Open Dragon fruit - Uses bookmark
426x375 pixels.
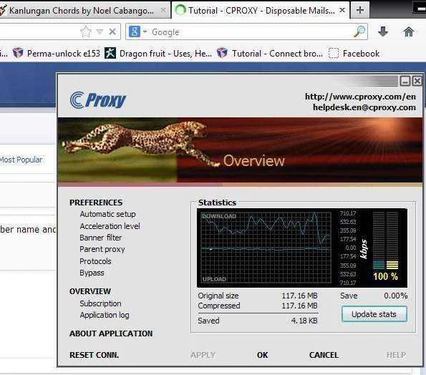pos(158,53)
